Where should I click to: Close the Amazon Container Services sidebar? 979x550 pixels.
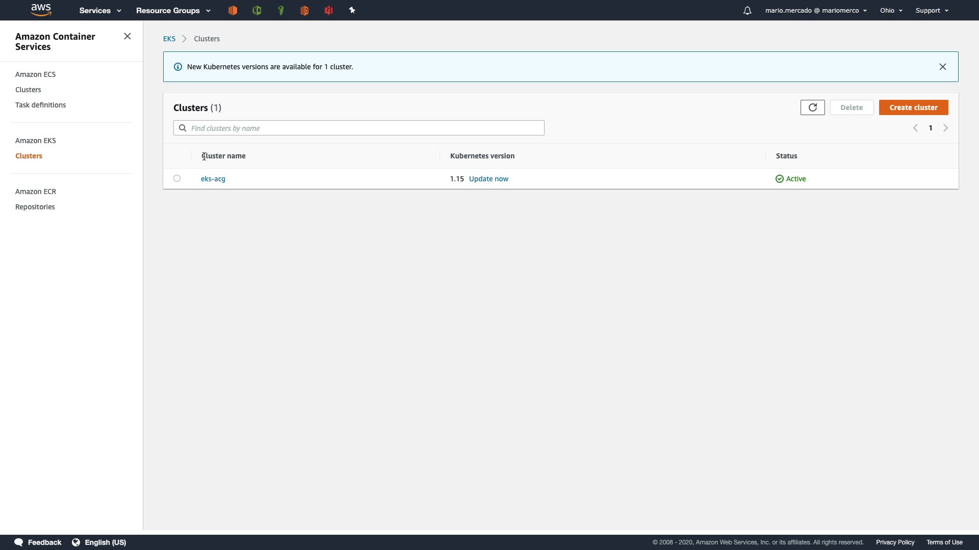127,36
